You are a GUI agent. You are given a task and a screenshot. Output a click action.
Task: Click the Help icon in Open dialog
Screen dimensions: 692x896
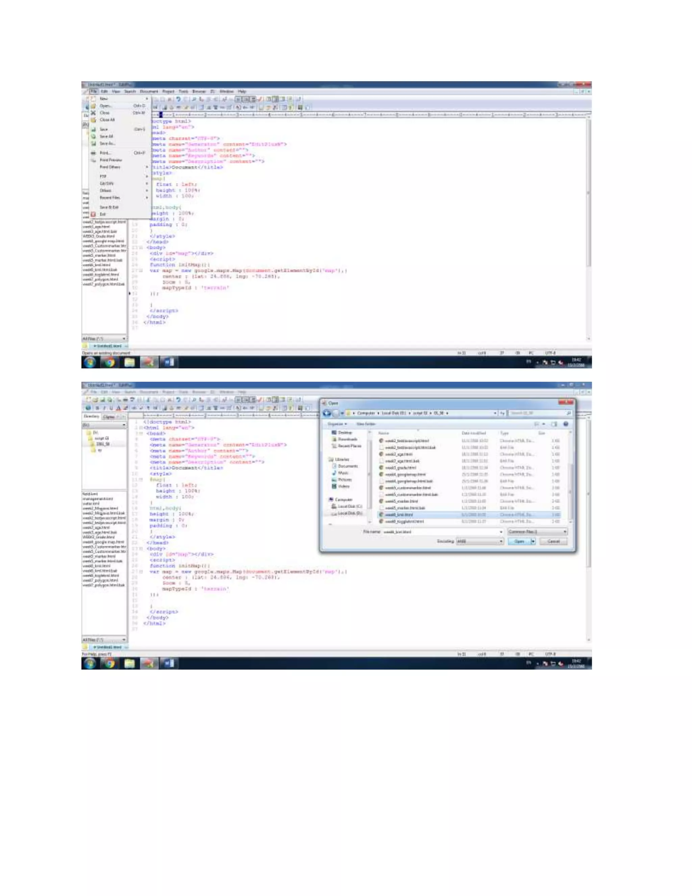566,424
